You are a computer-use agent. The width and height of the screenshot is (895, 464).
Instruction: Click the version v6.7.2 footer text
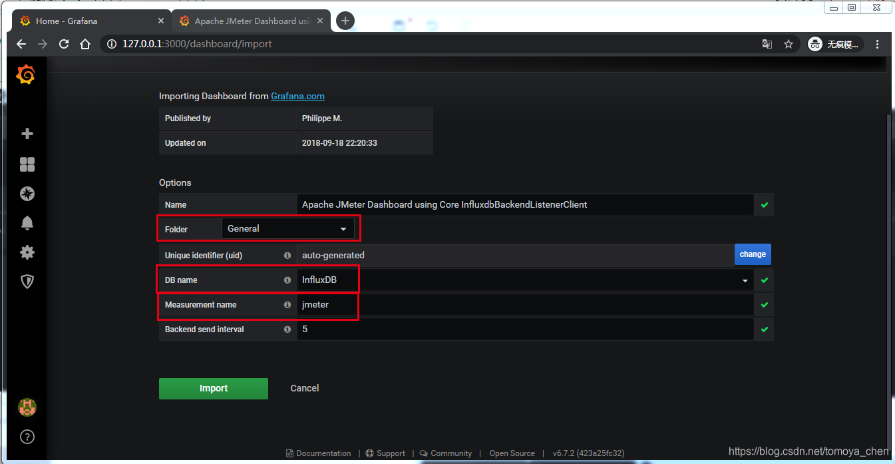tap(588, 453)
